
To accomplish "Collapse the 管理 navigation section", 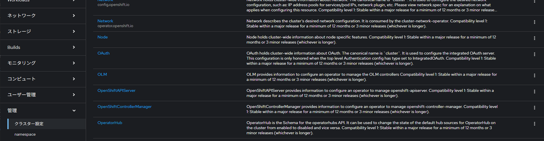I will (x=41, y=111).
